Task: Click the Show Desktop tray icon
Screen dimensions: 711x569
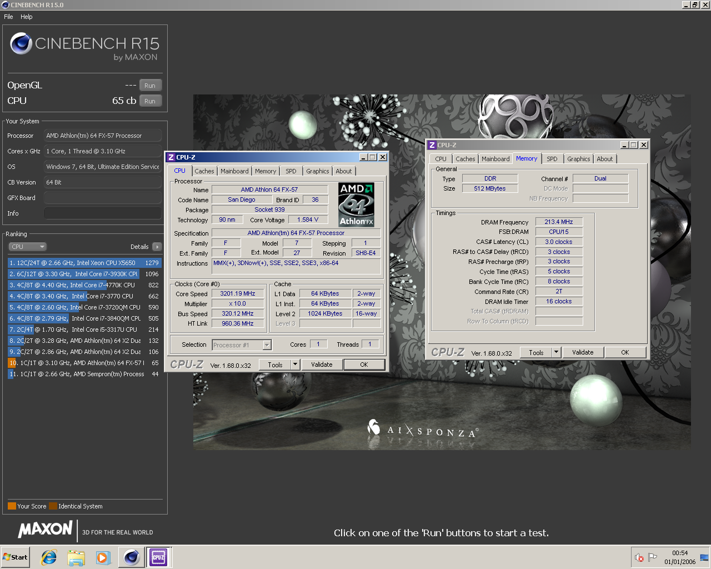Action: click(704, 557)
